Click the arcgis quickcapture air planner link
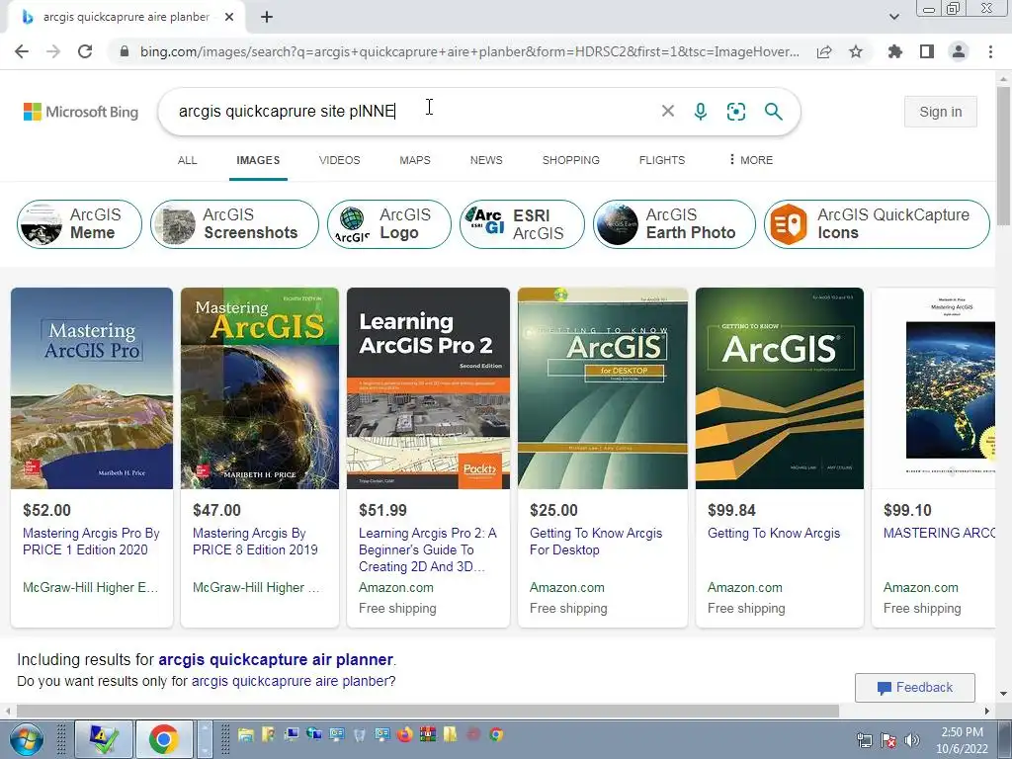This screenshot has width=1012, height=759. click(x=276, y=659)
